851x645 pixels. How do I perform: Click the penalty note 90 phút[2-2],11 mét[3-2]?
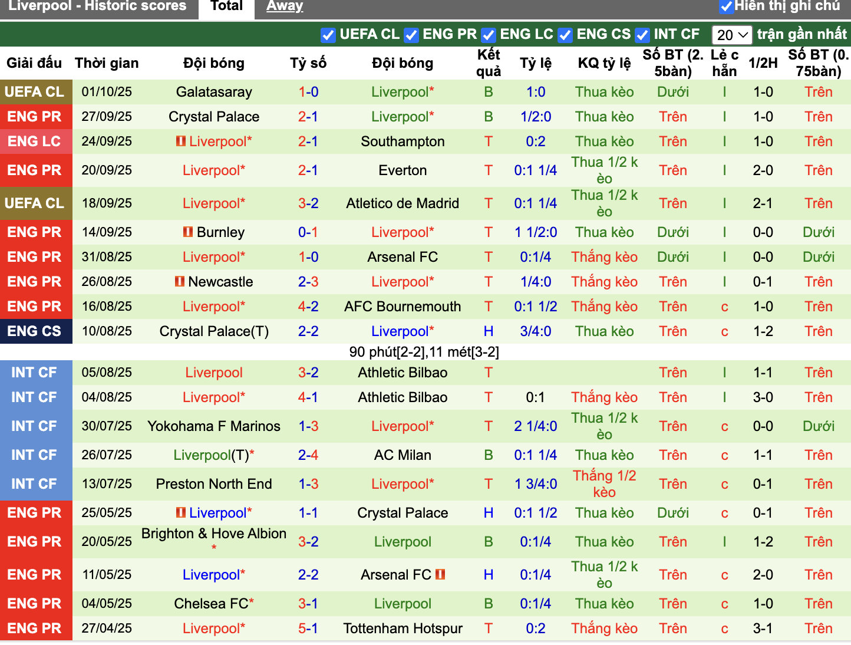(424, 352)
